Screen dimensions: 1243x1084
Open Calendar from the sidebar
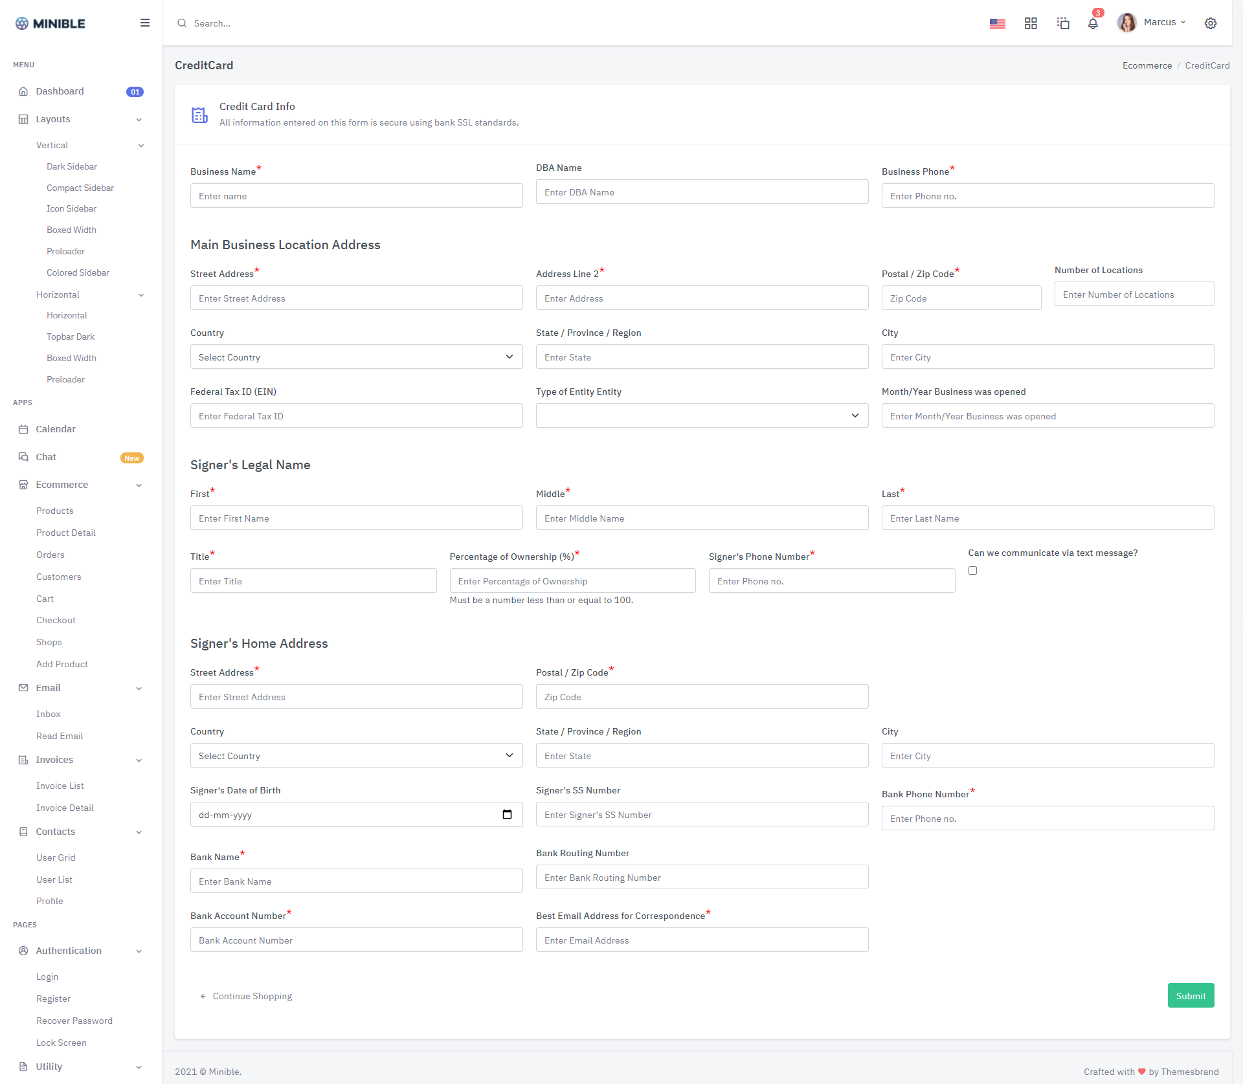[x=56, y=429]
